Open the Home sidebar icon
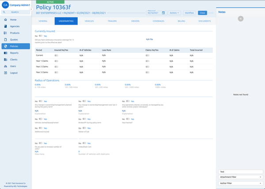Screen dimensions: 265x189 click(x=5, y=20)
